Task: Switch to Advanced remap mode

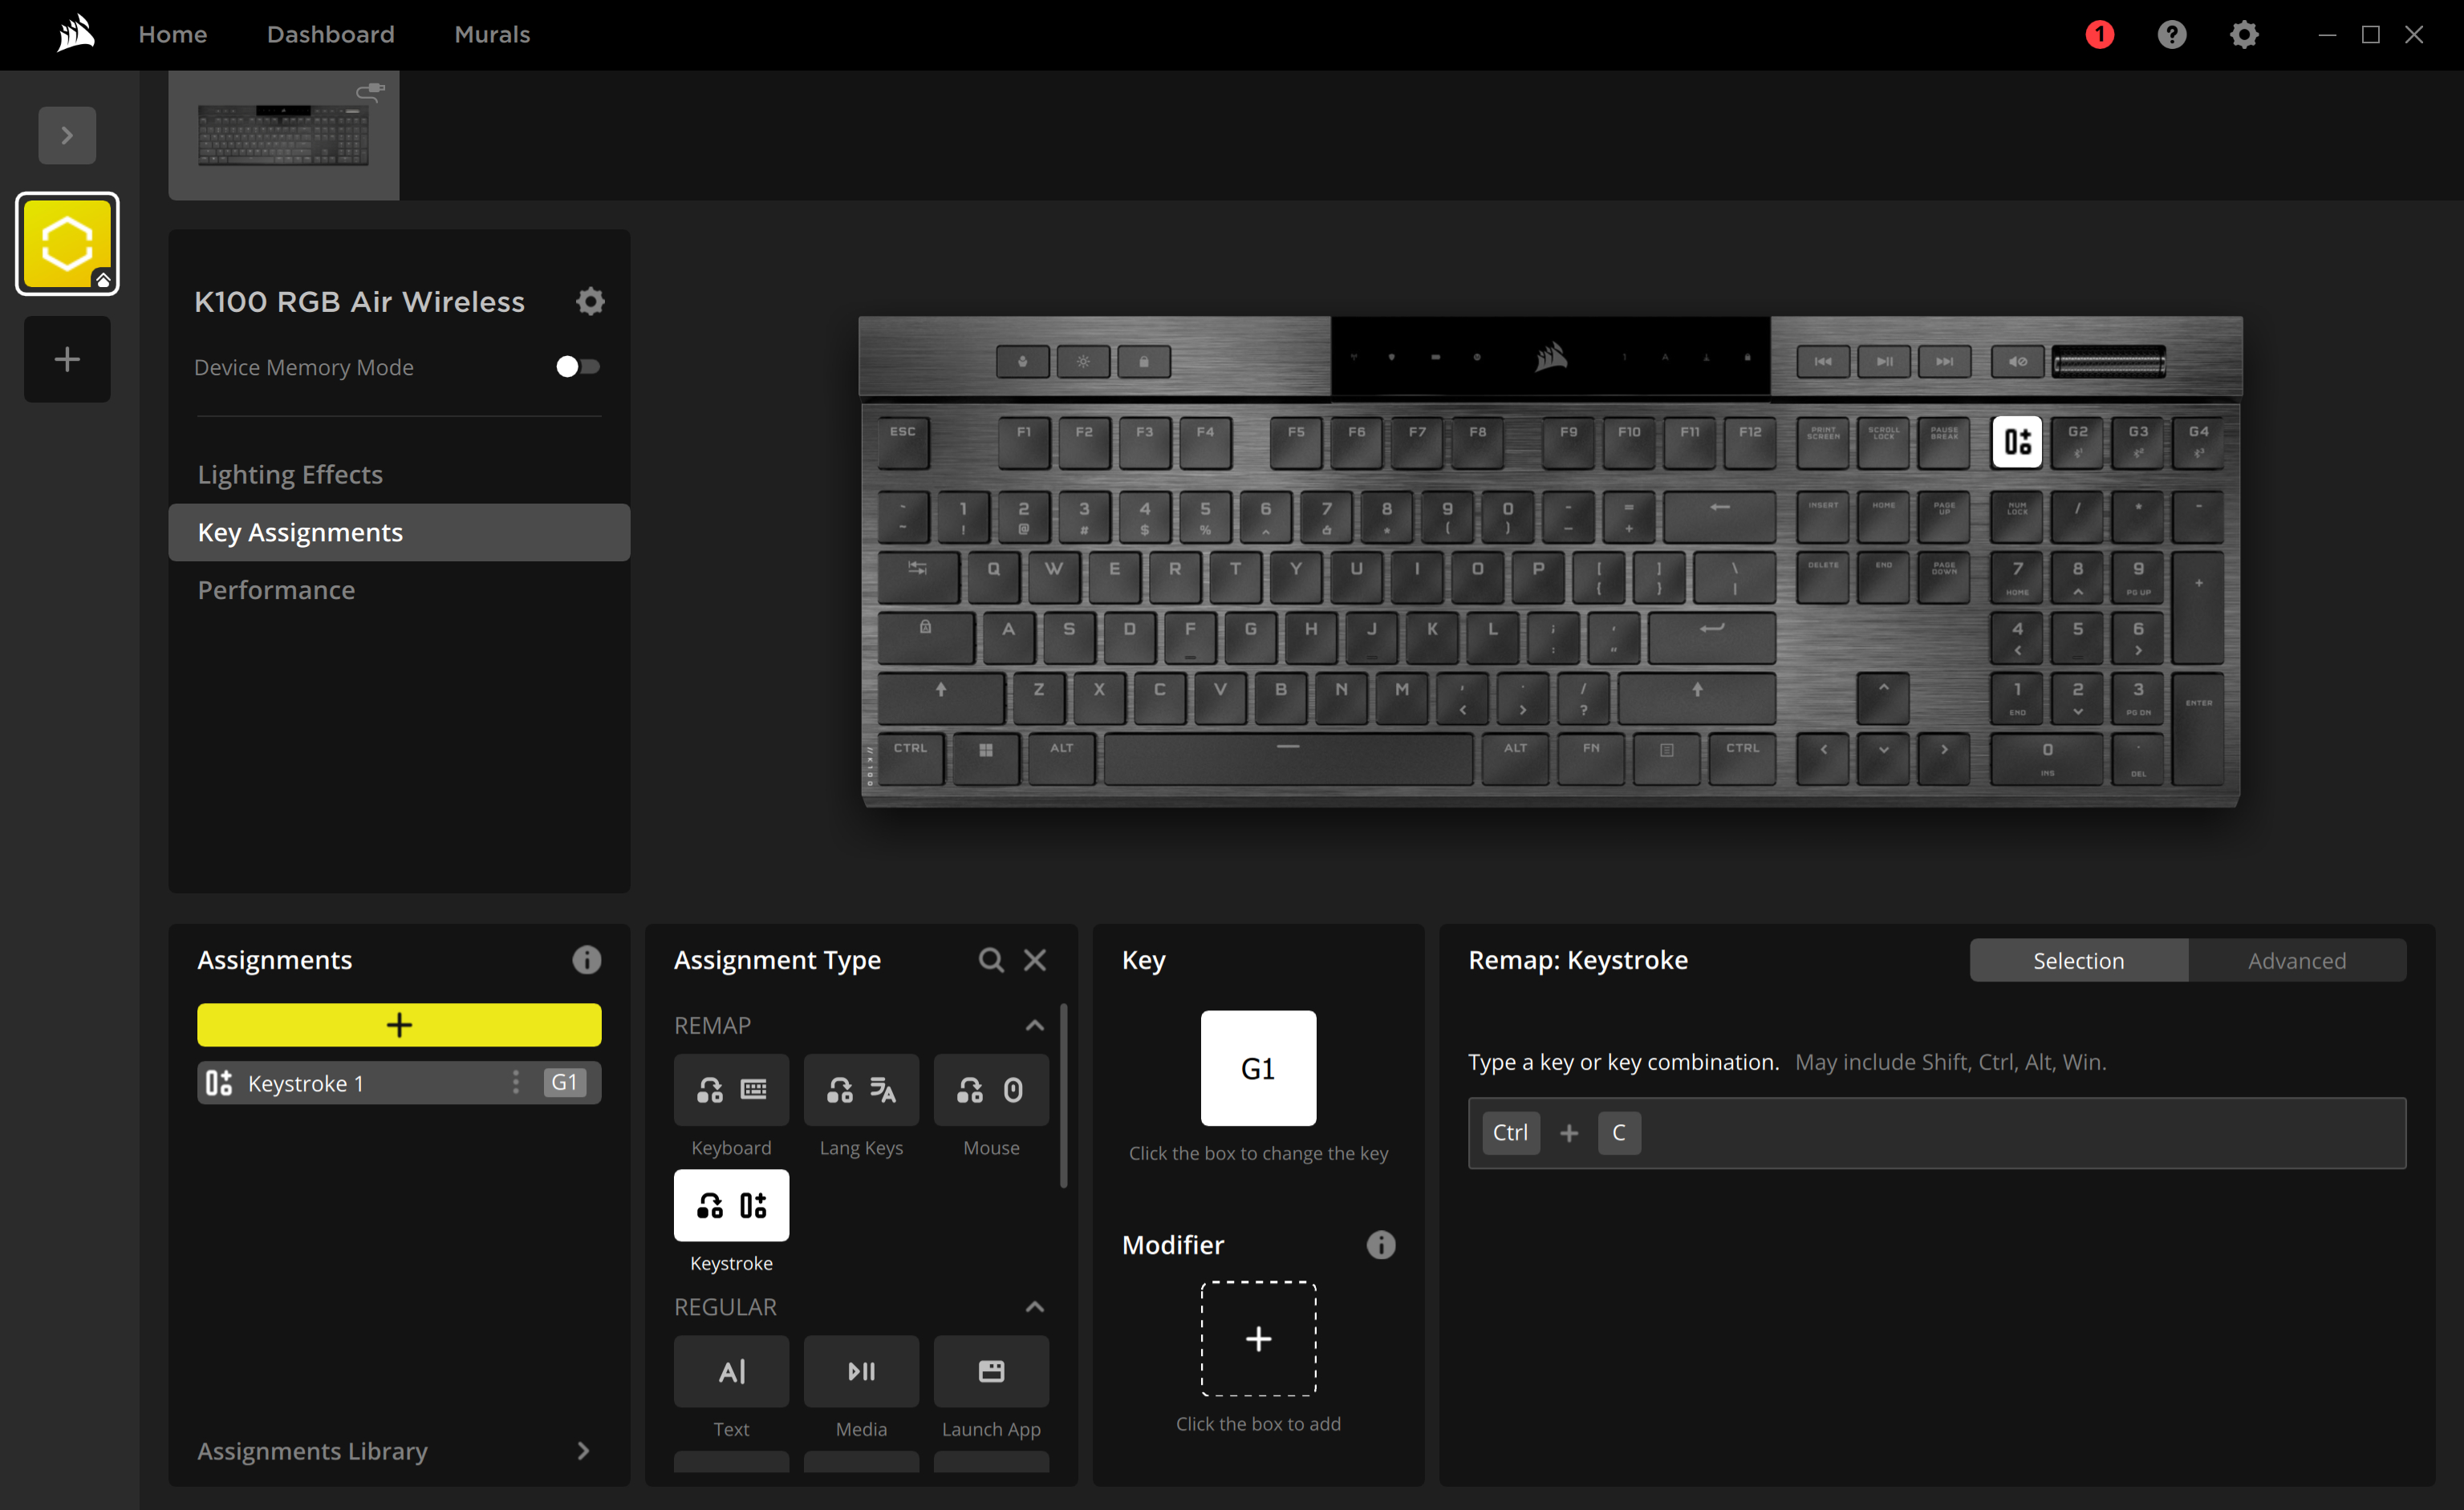Action: coord(2296,961)
